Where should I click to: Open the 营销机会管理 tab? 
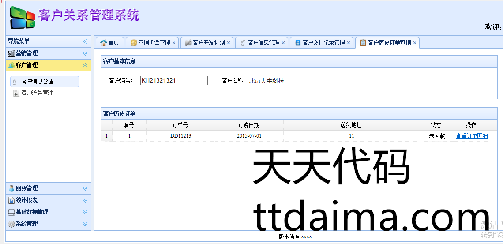coord(154,43)
